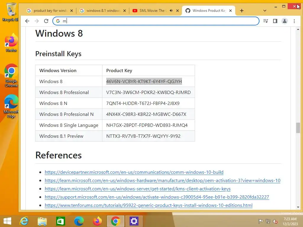The image size is (303, 227).
Task: Select the Firefox desktop shortcut
Action: pos(11,43)
